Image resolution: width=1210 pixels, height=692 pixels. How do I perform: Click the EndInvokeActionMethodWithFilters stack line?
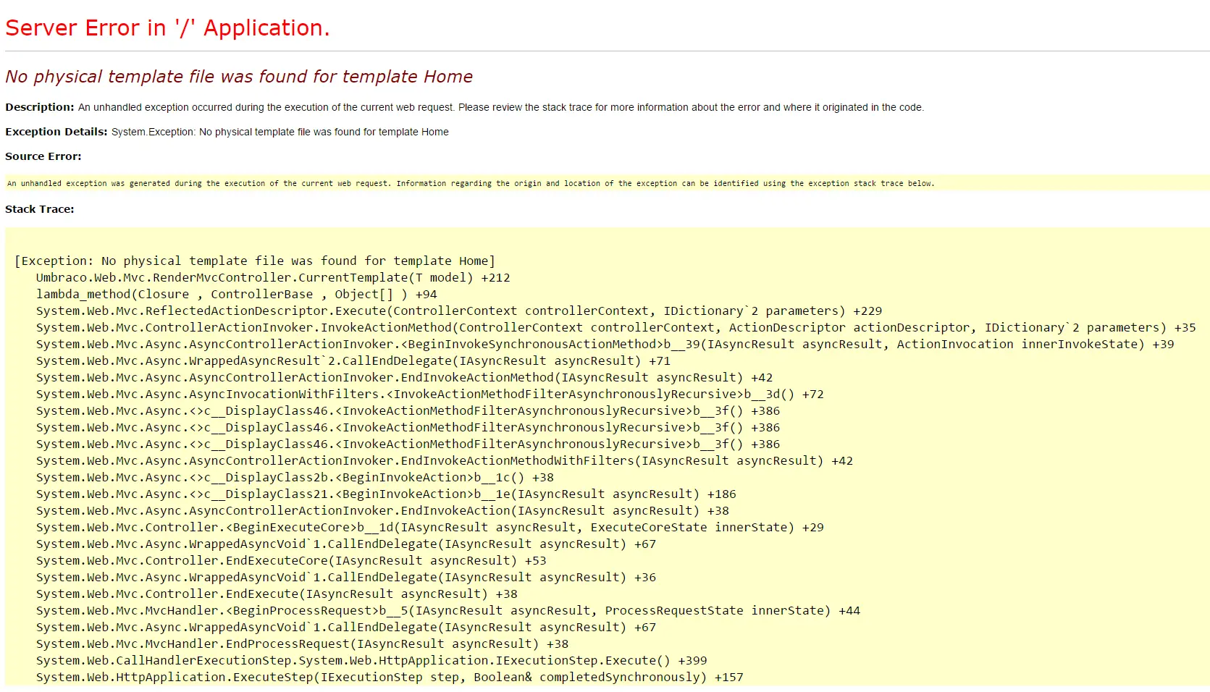[x=445, y=461]
